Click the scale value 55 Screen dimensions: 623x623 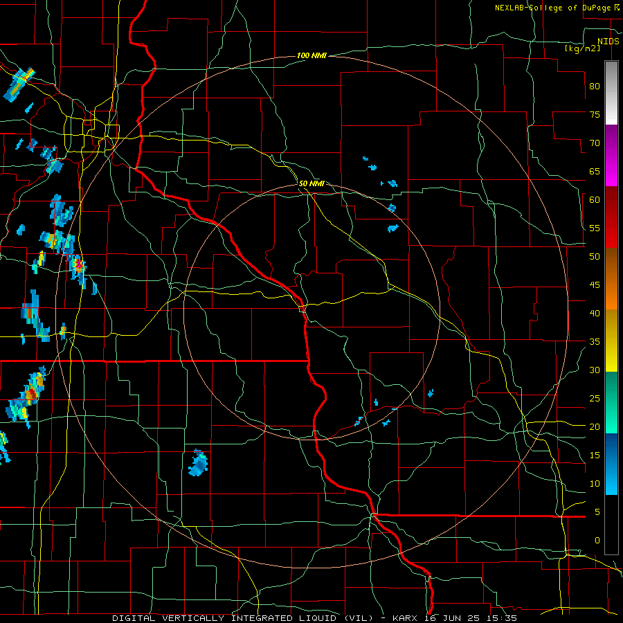595,228
